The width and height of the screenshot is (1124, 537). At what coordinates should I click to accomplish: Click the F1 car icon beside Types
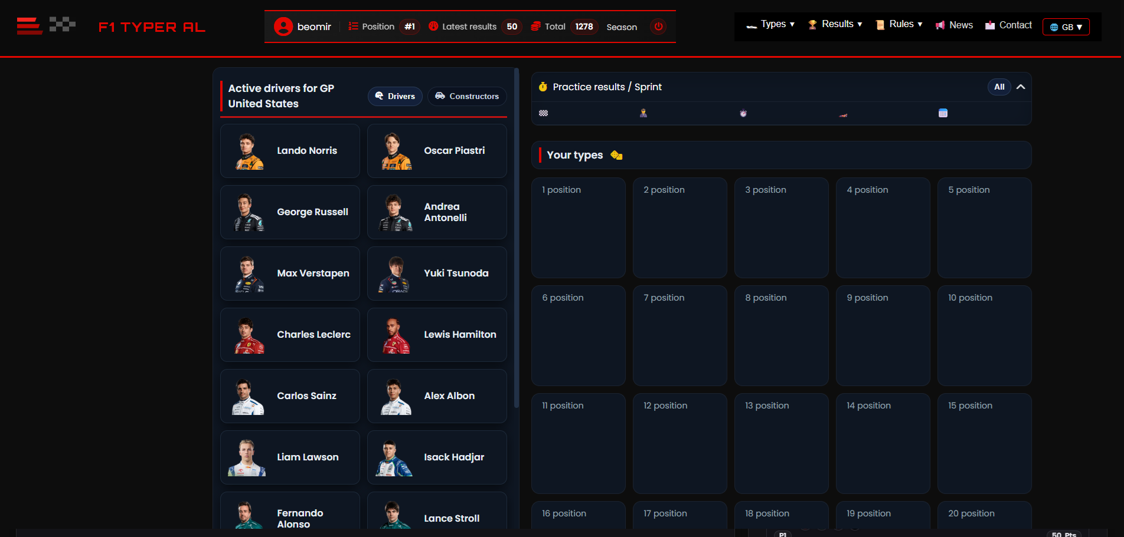click(751, 27)
